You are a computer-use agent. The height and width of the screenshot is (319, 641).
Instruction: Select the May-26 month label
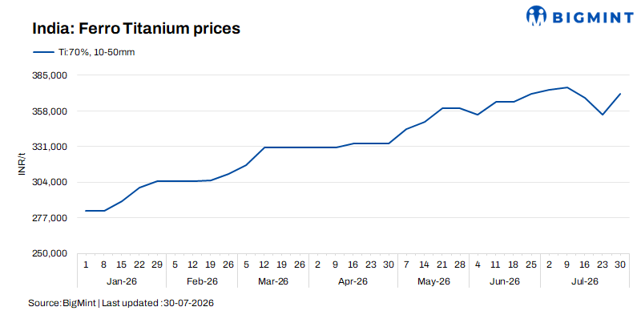click(433, 281)
